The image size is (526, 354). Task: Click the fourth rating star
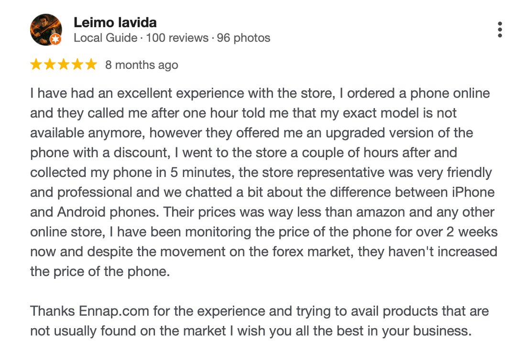[77, 65]
